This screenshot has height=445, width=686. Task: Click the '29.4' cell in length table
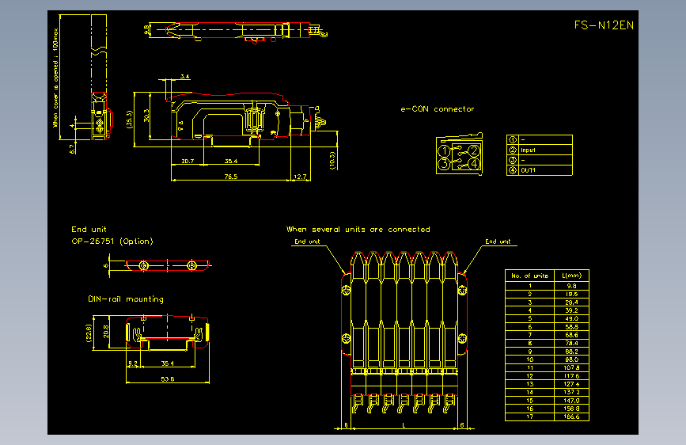(572, 302)
